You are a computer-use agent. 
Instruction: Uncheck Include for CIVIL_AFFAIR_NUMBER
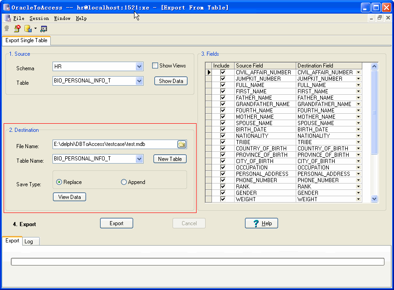223,72
